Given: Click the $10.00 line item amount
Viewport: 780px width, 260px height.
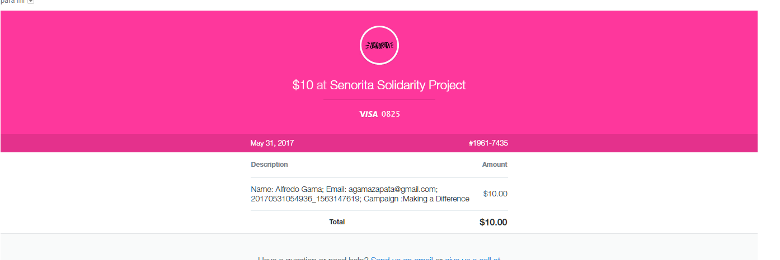Looking at the screenshot, I should click(495, 194).
